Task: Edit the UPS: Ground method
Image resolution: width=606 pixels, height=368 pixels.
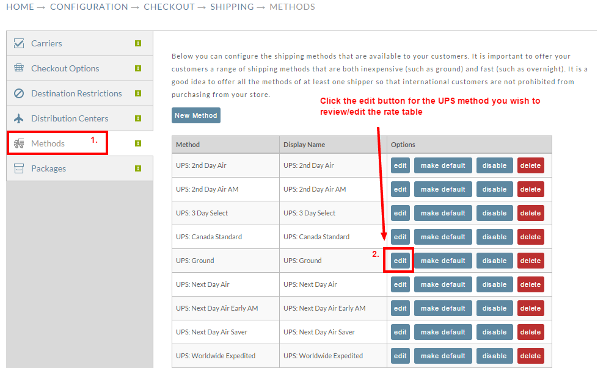Action: pos(400,261)
